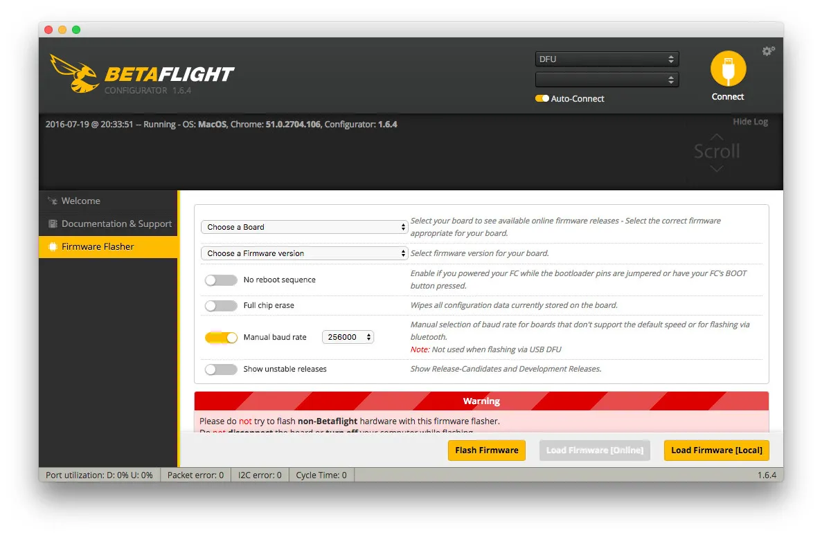Open the Choose a Board dropdown
Screen dimensions: 822x537
tap(305, 227)
